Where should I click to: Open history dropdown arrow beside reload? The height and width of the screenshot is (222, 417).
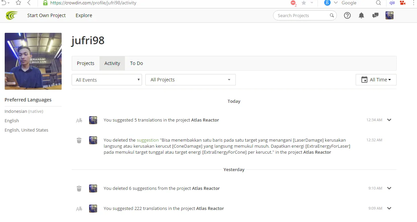click(x=9, y=3)
